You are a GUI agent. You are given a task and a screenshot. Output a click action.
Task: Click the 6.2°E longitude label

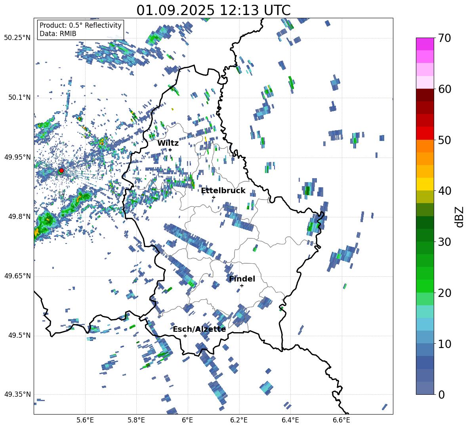(x=239, y=420)
